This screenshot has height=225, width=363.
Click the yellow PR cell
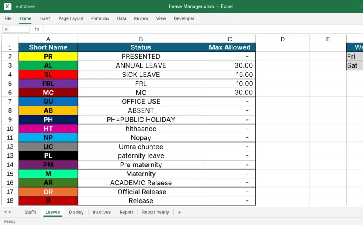coord(48,57)
